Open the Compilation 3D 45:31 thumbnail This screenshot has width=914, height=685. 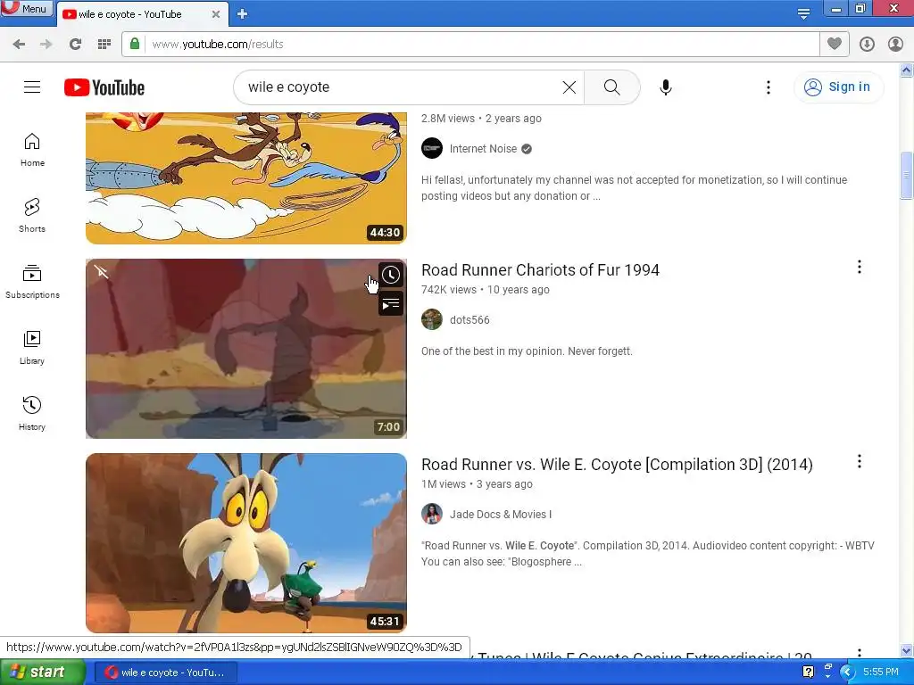[246, 543]
